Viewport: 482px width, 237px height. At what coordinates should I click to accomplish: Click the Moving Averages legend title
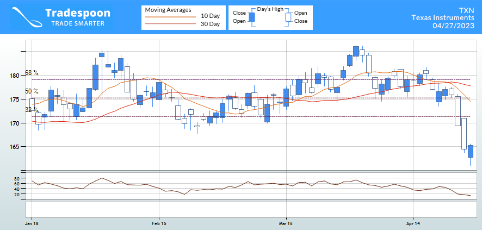point(168,10)
